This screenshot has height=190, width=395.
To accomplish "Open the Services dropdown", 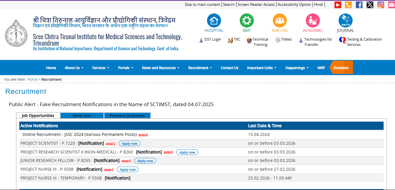I will pyautogui.click(x=101, y=68).
